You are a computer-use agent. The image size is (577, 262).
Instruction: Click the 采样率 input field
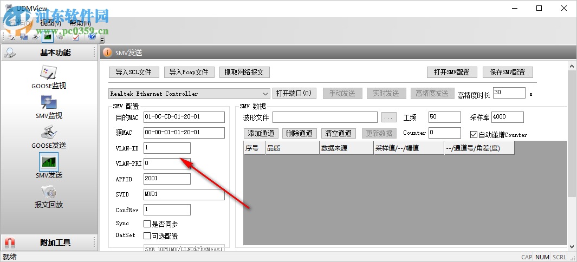507,117
